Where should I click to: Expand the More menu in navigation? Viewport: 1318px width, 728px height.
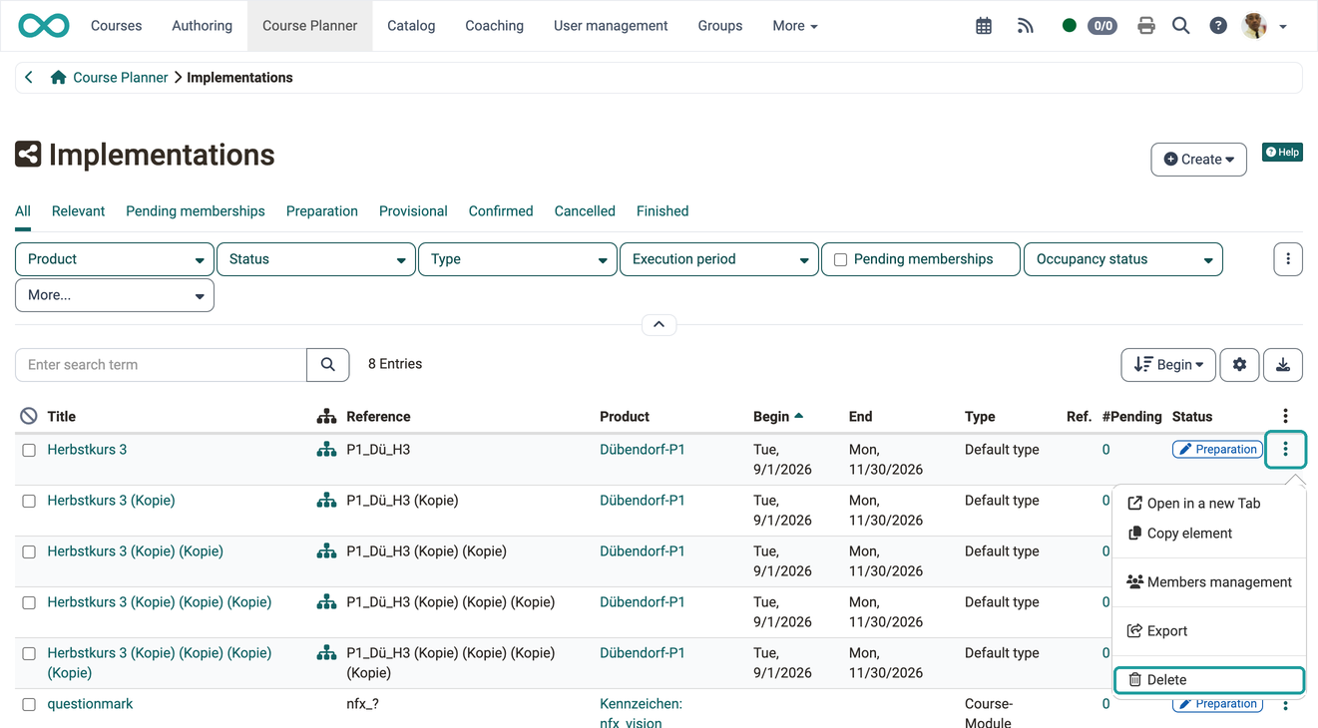click(795, 26)
